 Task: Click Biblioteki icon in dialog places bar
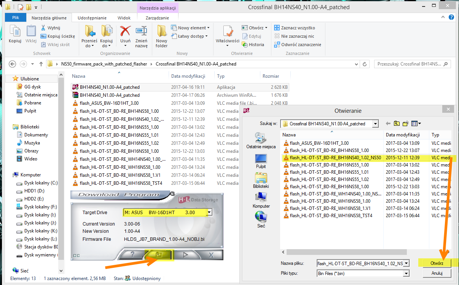pos(261,181)
